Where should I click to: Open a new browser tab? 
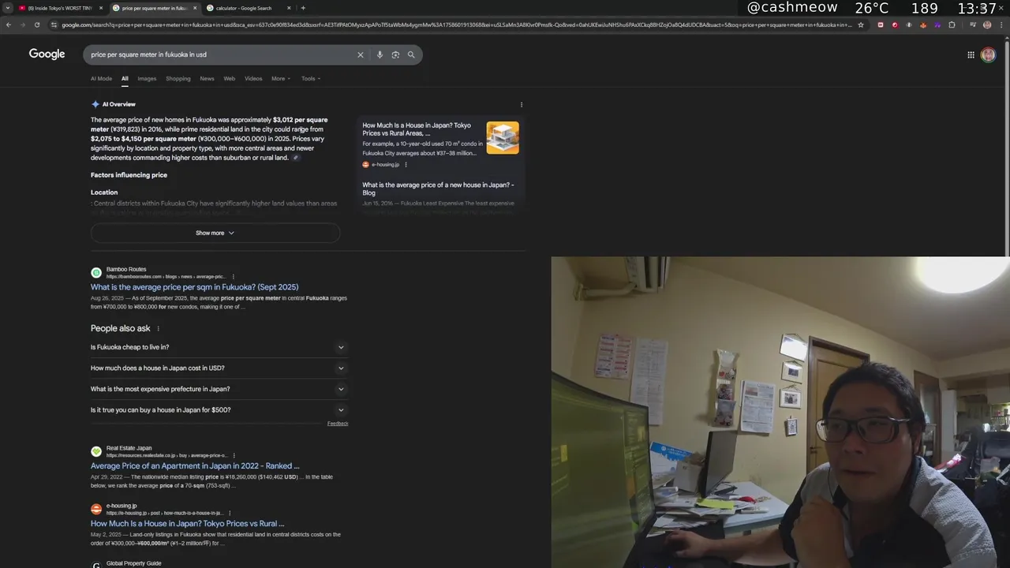(303, 8)
